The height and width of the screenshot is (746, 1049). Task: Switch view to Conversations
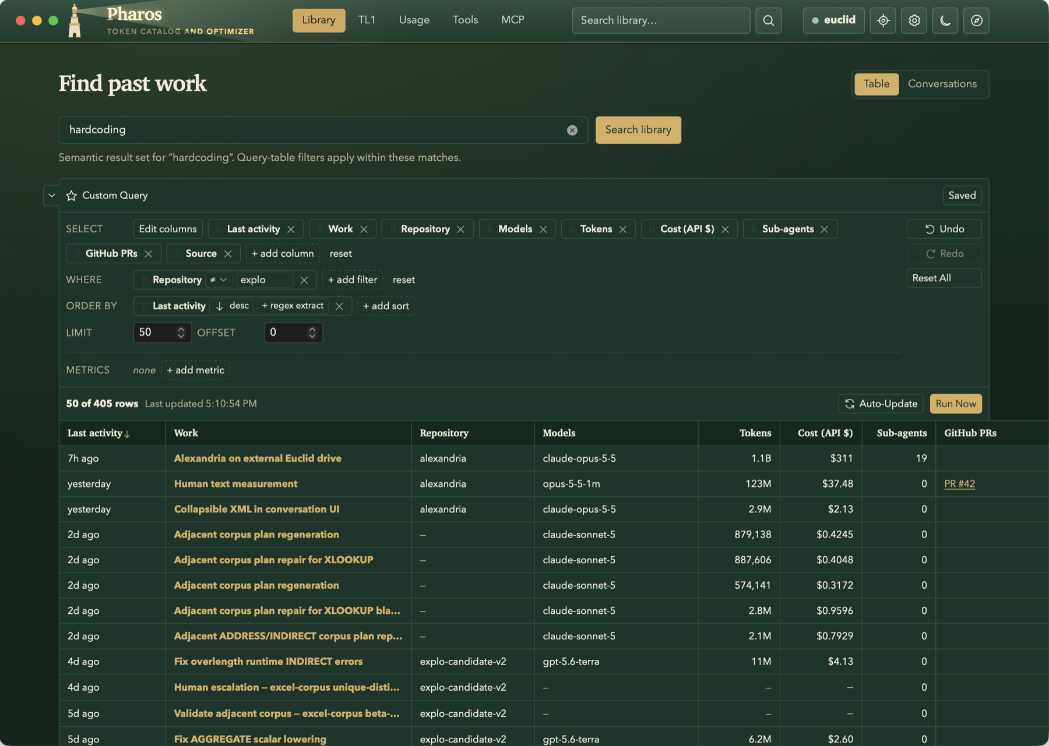click(942, 84)
